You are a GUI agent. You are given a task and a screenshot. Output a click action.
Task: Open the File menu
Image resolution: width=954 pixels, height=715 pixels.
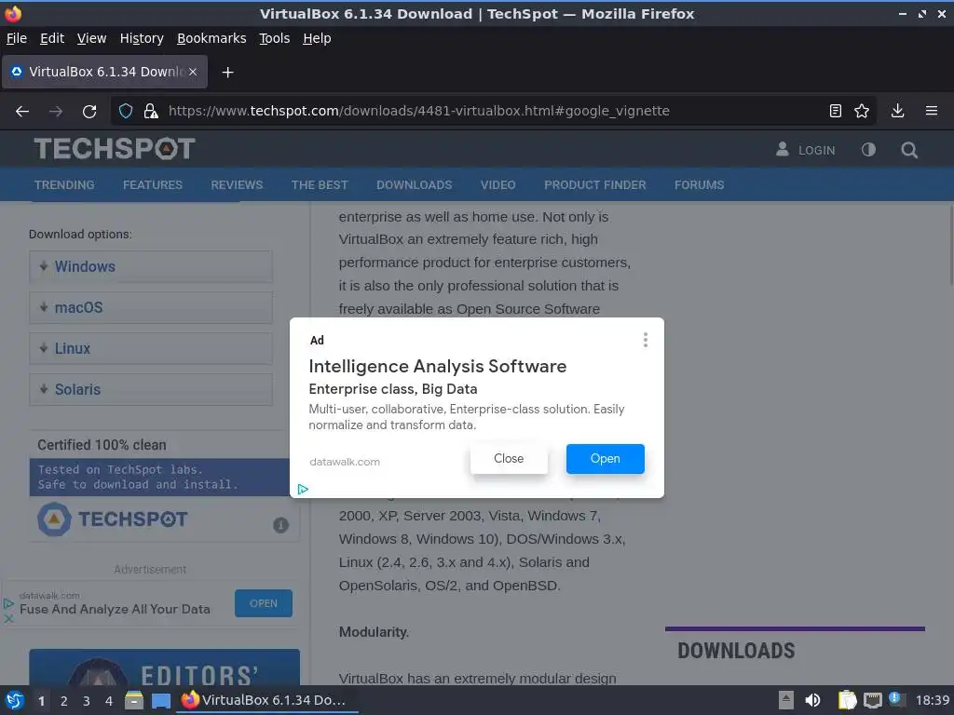coord(17,38)
